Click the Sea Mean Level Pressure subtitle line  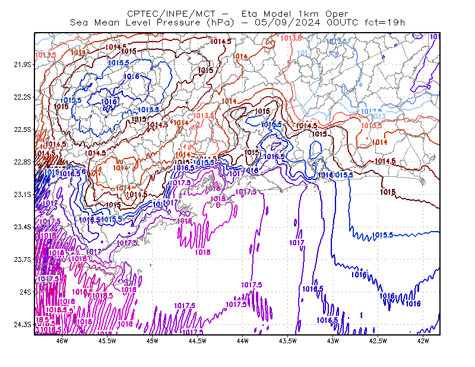pyautogui.click(x=237, y=23)
